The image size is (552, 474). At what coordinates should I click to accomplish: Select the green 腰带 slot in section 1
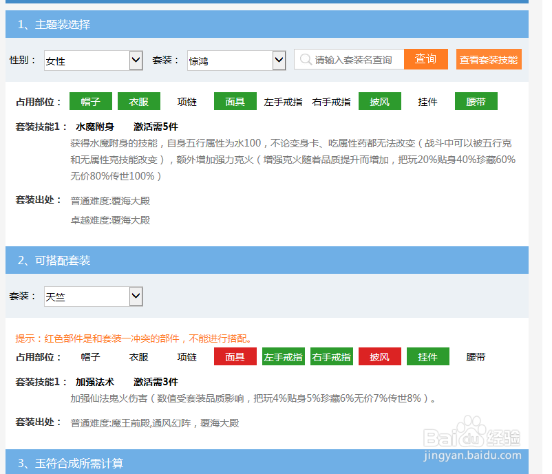click(x=476, y=101)
